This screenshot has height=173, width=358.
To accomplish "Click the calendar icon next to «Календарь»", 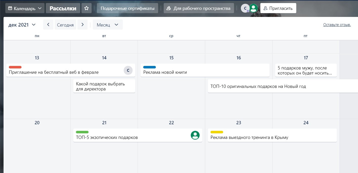I will [x=10, y=8].
